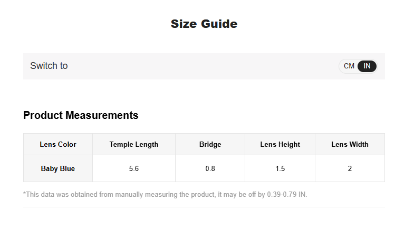Click the "Switch to" label
The width and height of the screenshot is (395, 241).
pos(49,66)
